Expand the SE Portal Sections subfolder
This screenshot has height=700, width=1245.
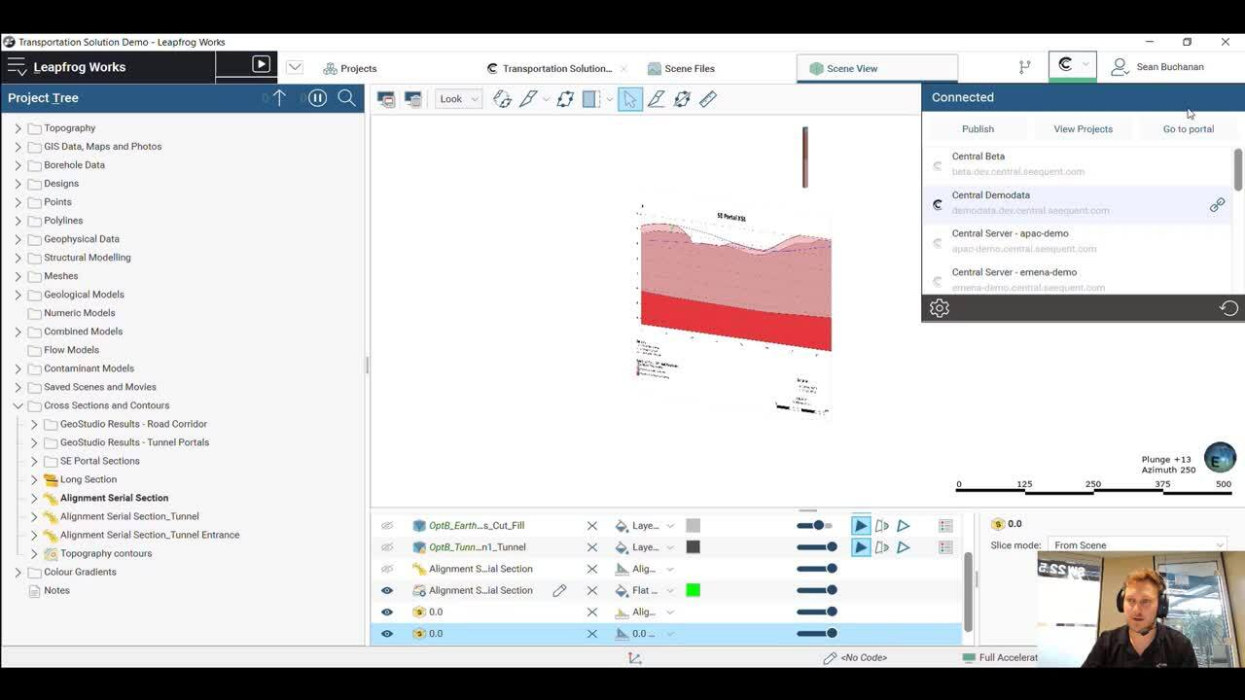[x=34, y=461]
